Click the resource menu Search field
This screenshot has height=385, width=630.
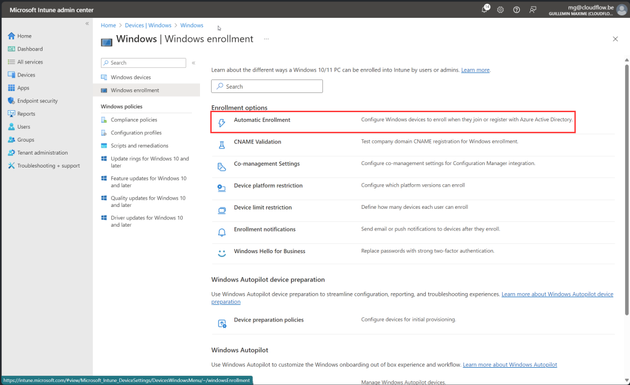143,63
